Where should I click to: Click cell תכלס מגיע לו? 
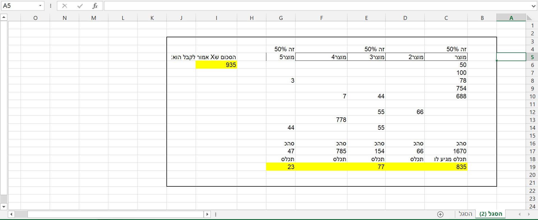coord(446,159)
